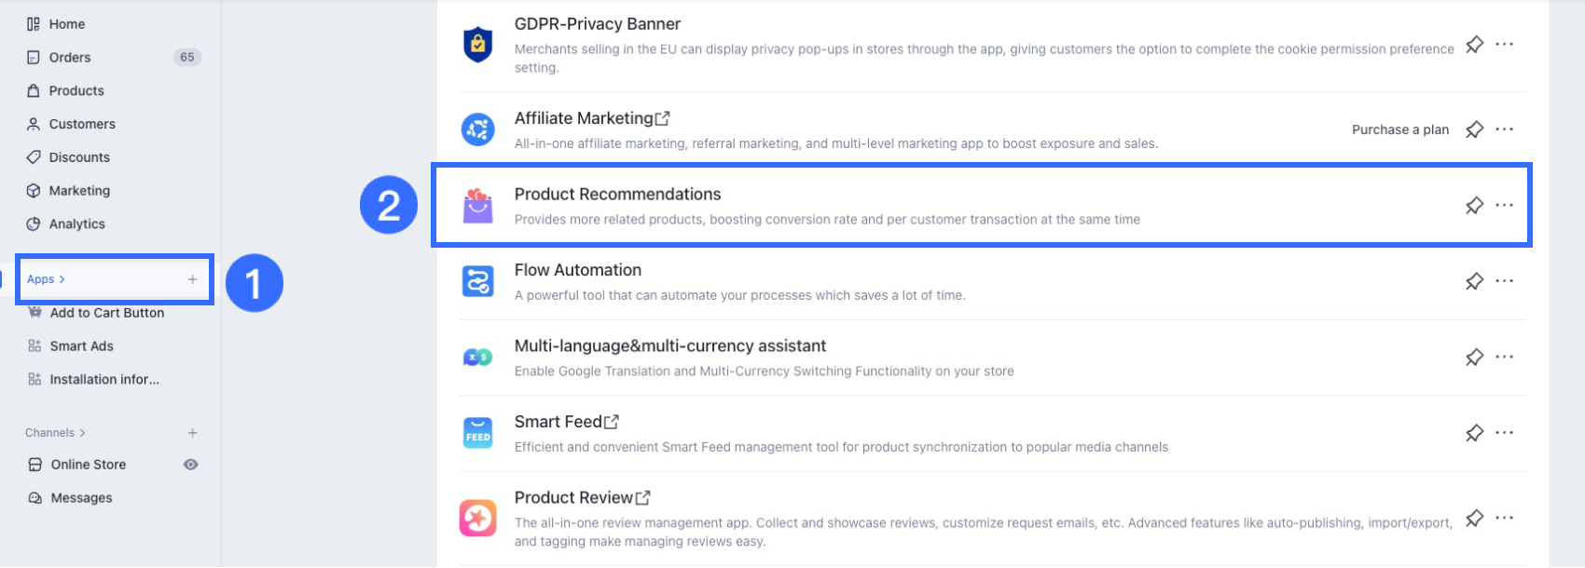Open Affiliate Marketing external link
The image size is (1585, 568).
coord(663,118)
